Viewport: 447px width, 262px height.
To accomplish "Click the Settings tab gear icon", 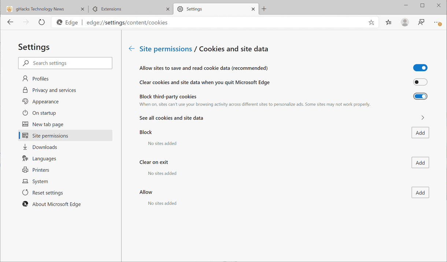I will [x=180, y=9].
